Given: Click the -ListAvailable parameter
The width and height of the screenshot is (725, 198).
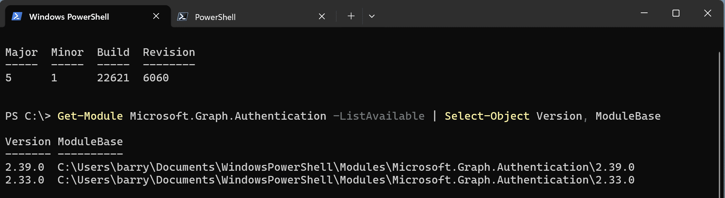Looking at the screenshot, I should pyautogui.click(x=379, y=116).
